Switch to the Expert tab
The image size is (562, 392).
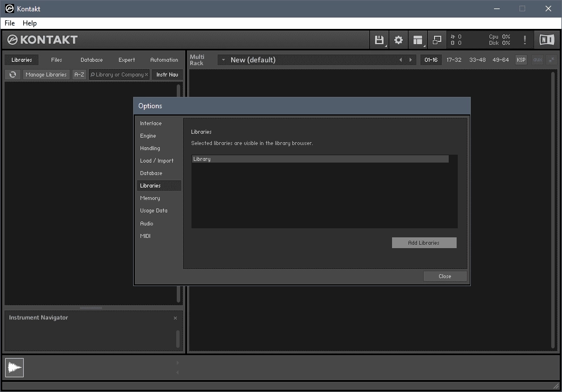(126, 60)
